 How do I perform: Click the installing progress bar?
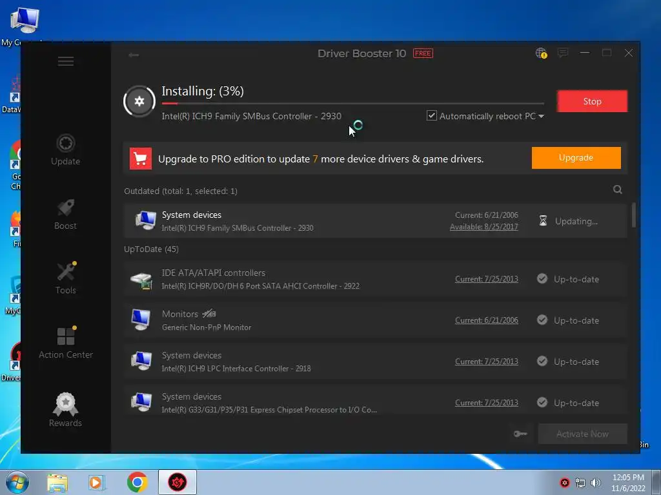353,103
